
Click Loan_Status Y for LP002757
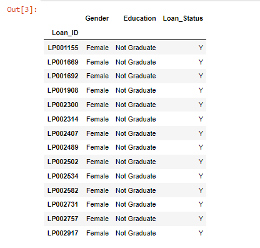pos(201,219)
